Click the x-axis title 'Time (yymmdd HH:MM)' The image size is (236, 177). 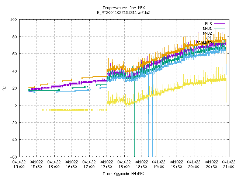pos(124,174)
